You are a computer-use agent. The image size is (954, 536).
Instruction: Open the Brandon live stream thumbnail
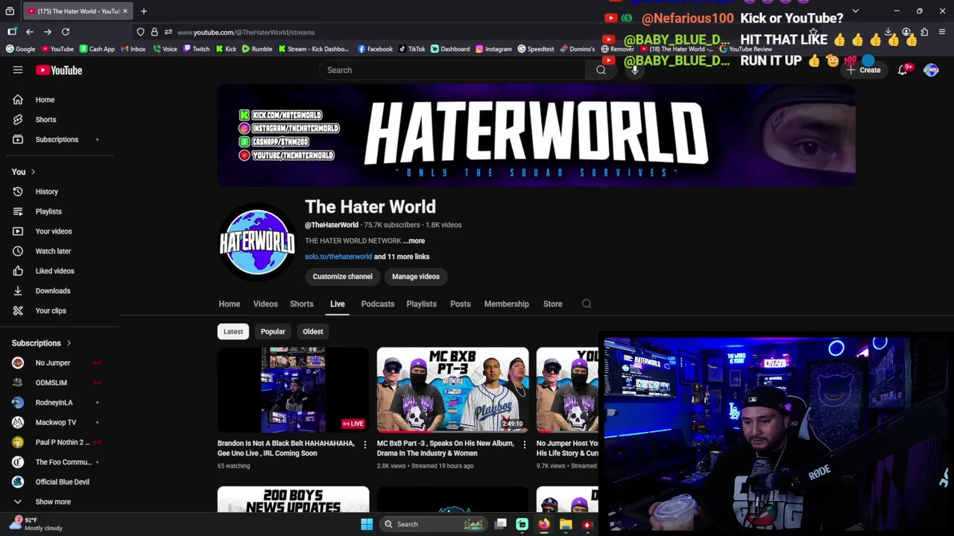click(x=293, y=390)
